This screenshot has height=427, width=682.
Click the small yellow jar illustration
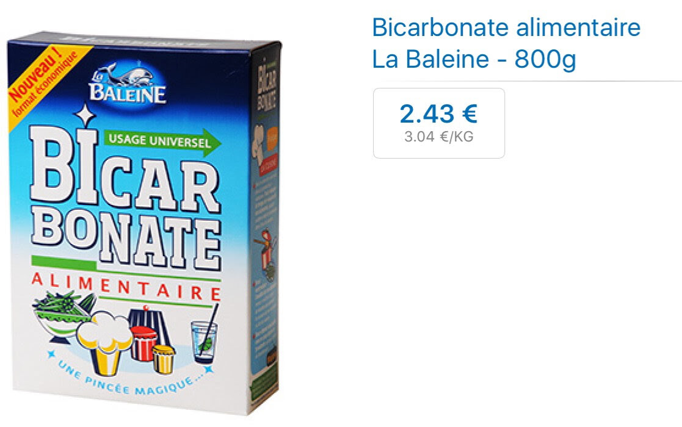point(163,359)
